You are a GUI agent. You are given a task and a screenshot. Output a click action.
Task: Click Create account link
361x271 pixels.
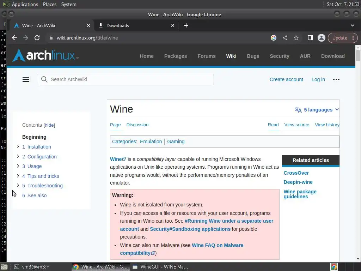286,79
